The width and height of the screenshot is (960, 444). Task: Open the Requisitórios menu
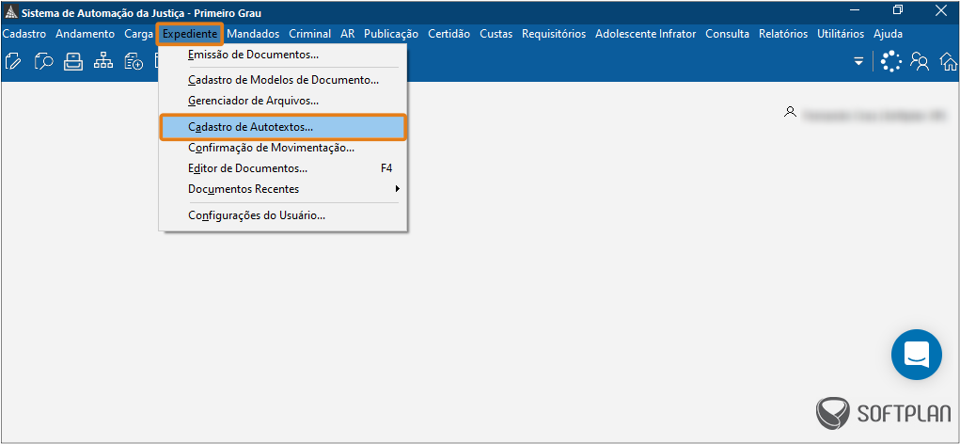[x=554, y=34]
